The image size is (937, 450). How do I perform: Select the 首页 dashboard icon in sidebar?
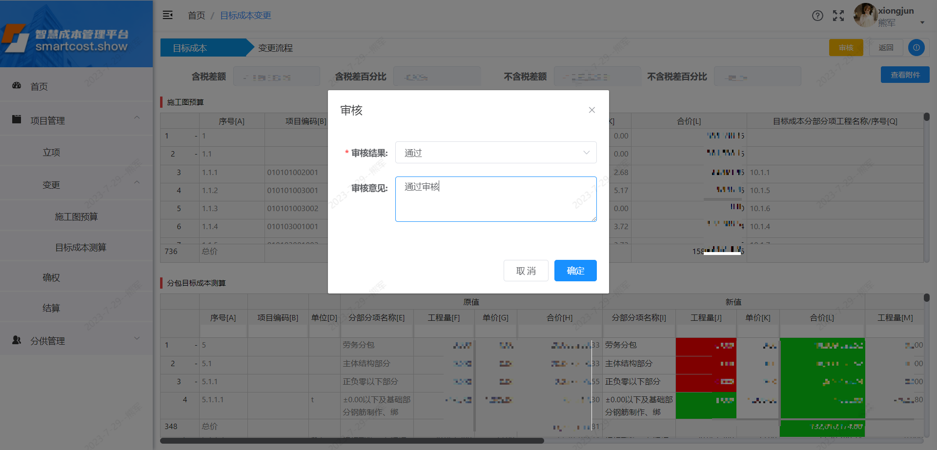(17, 86)
